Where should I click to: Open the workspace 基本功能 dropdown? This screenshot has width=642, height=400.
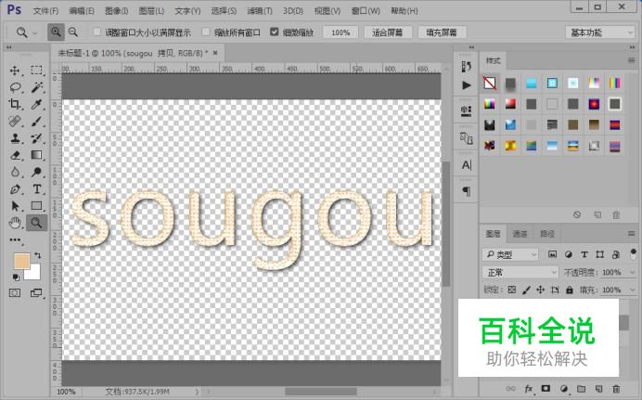click(x=600, y=32)
